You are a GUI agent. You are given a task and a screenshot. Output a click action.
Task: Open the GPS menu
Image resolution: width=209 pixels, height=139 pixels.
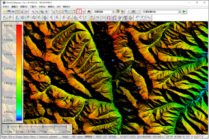click(x=59, y=7)
